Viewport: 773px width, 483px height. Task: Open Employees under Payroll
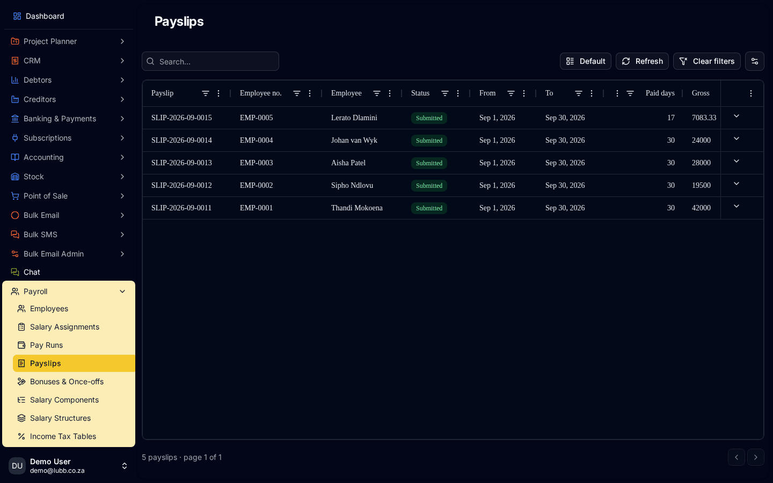tap(74, 309)
